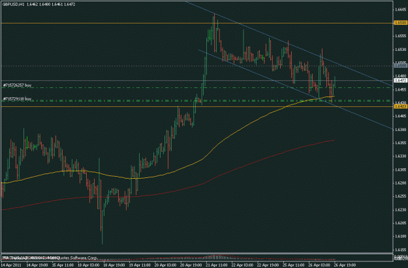Click the 1.6280 price axis value
408x268 pixels.
coord(400,183)
